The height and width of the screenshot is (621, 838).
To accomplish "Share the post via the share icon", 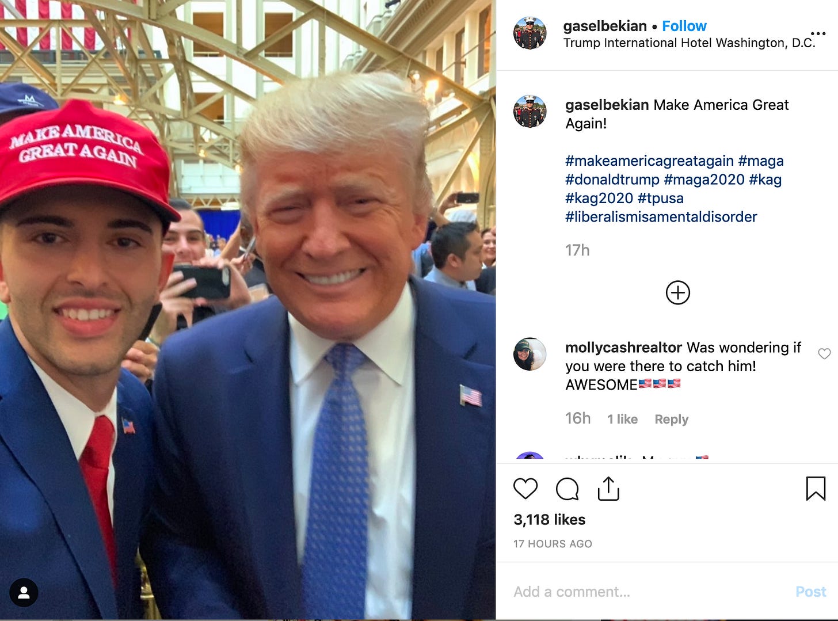I will point(608,489).
